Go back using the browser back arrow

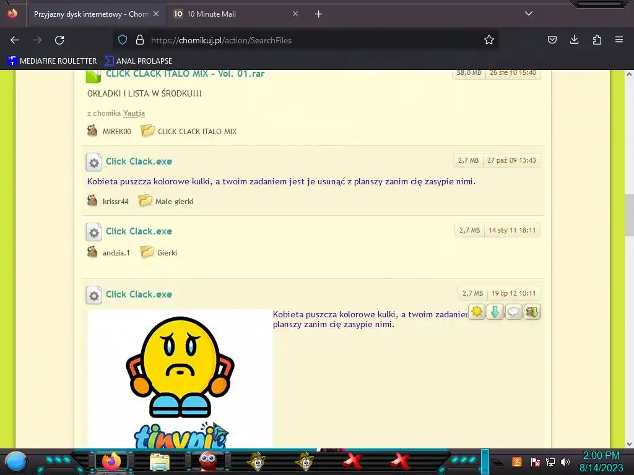(x=15, y=40)
